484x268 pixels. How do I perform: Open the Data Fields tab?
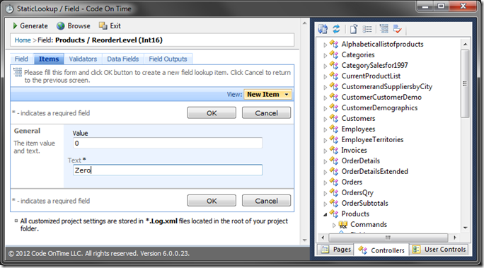tap(123, 59)
